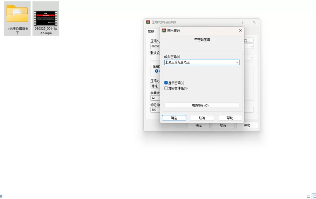Open the archive name dropdown in 压缩文件名和参数
Viewport: 316px width, 199px height.
pos(251,47)
